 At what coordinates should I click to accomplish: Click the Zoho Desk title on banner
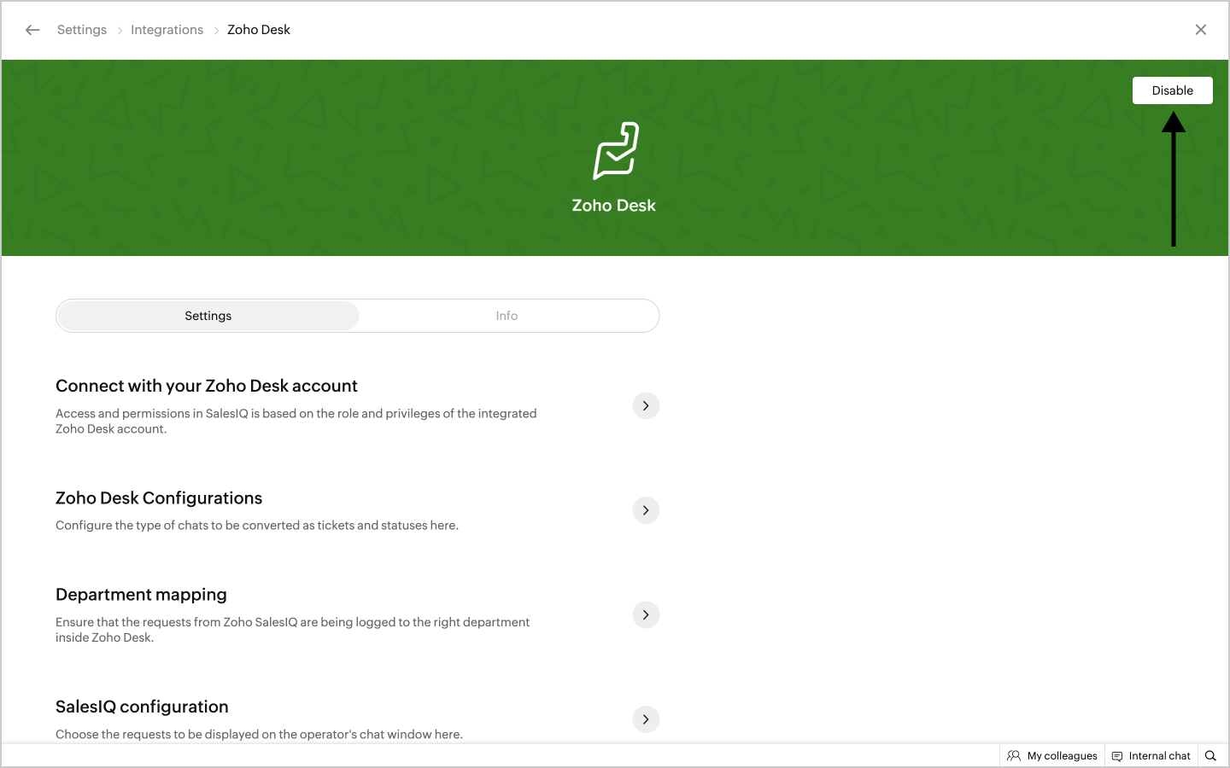coord(614,206)
